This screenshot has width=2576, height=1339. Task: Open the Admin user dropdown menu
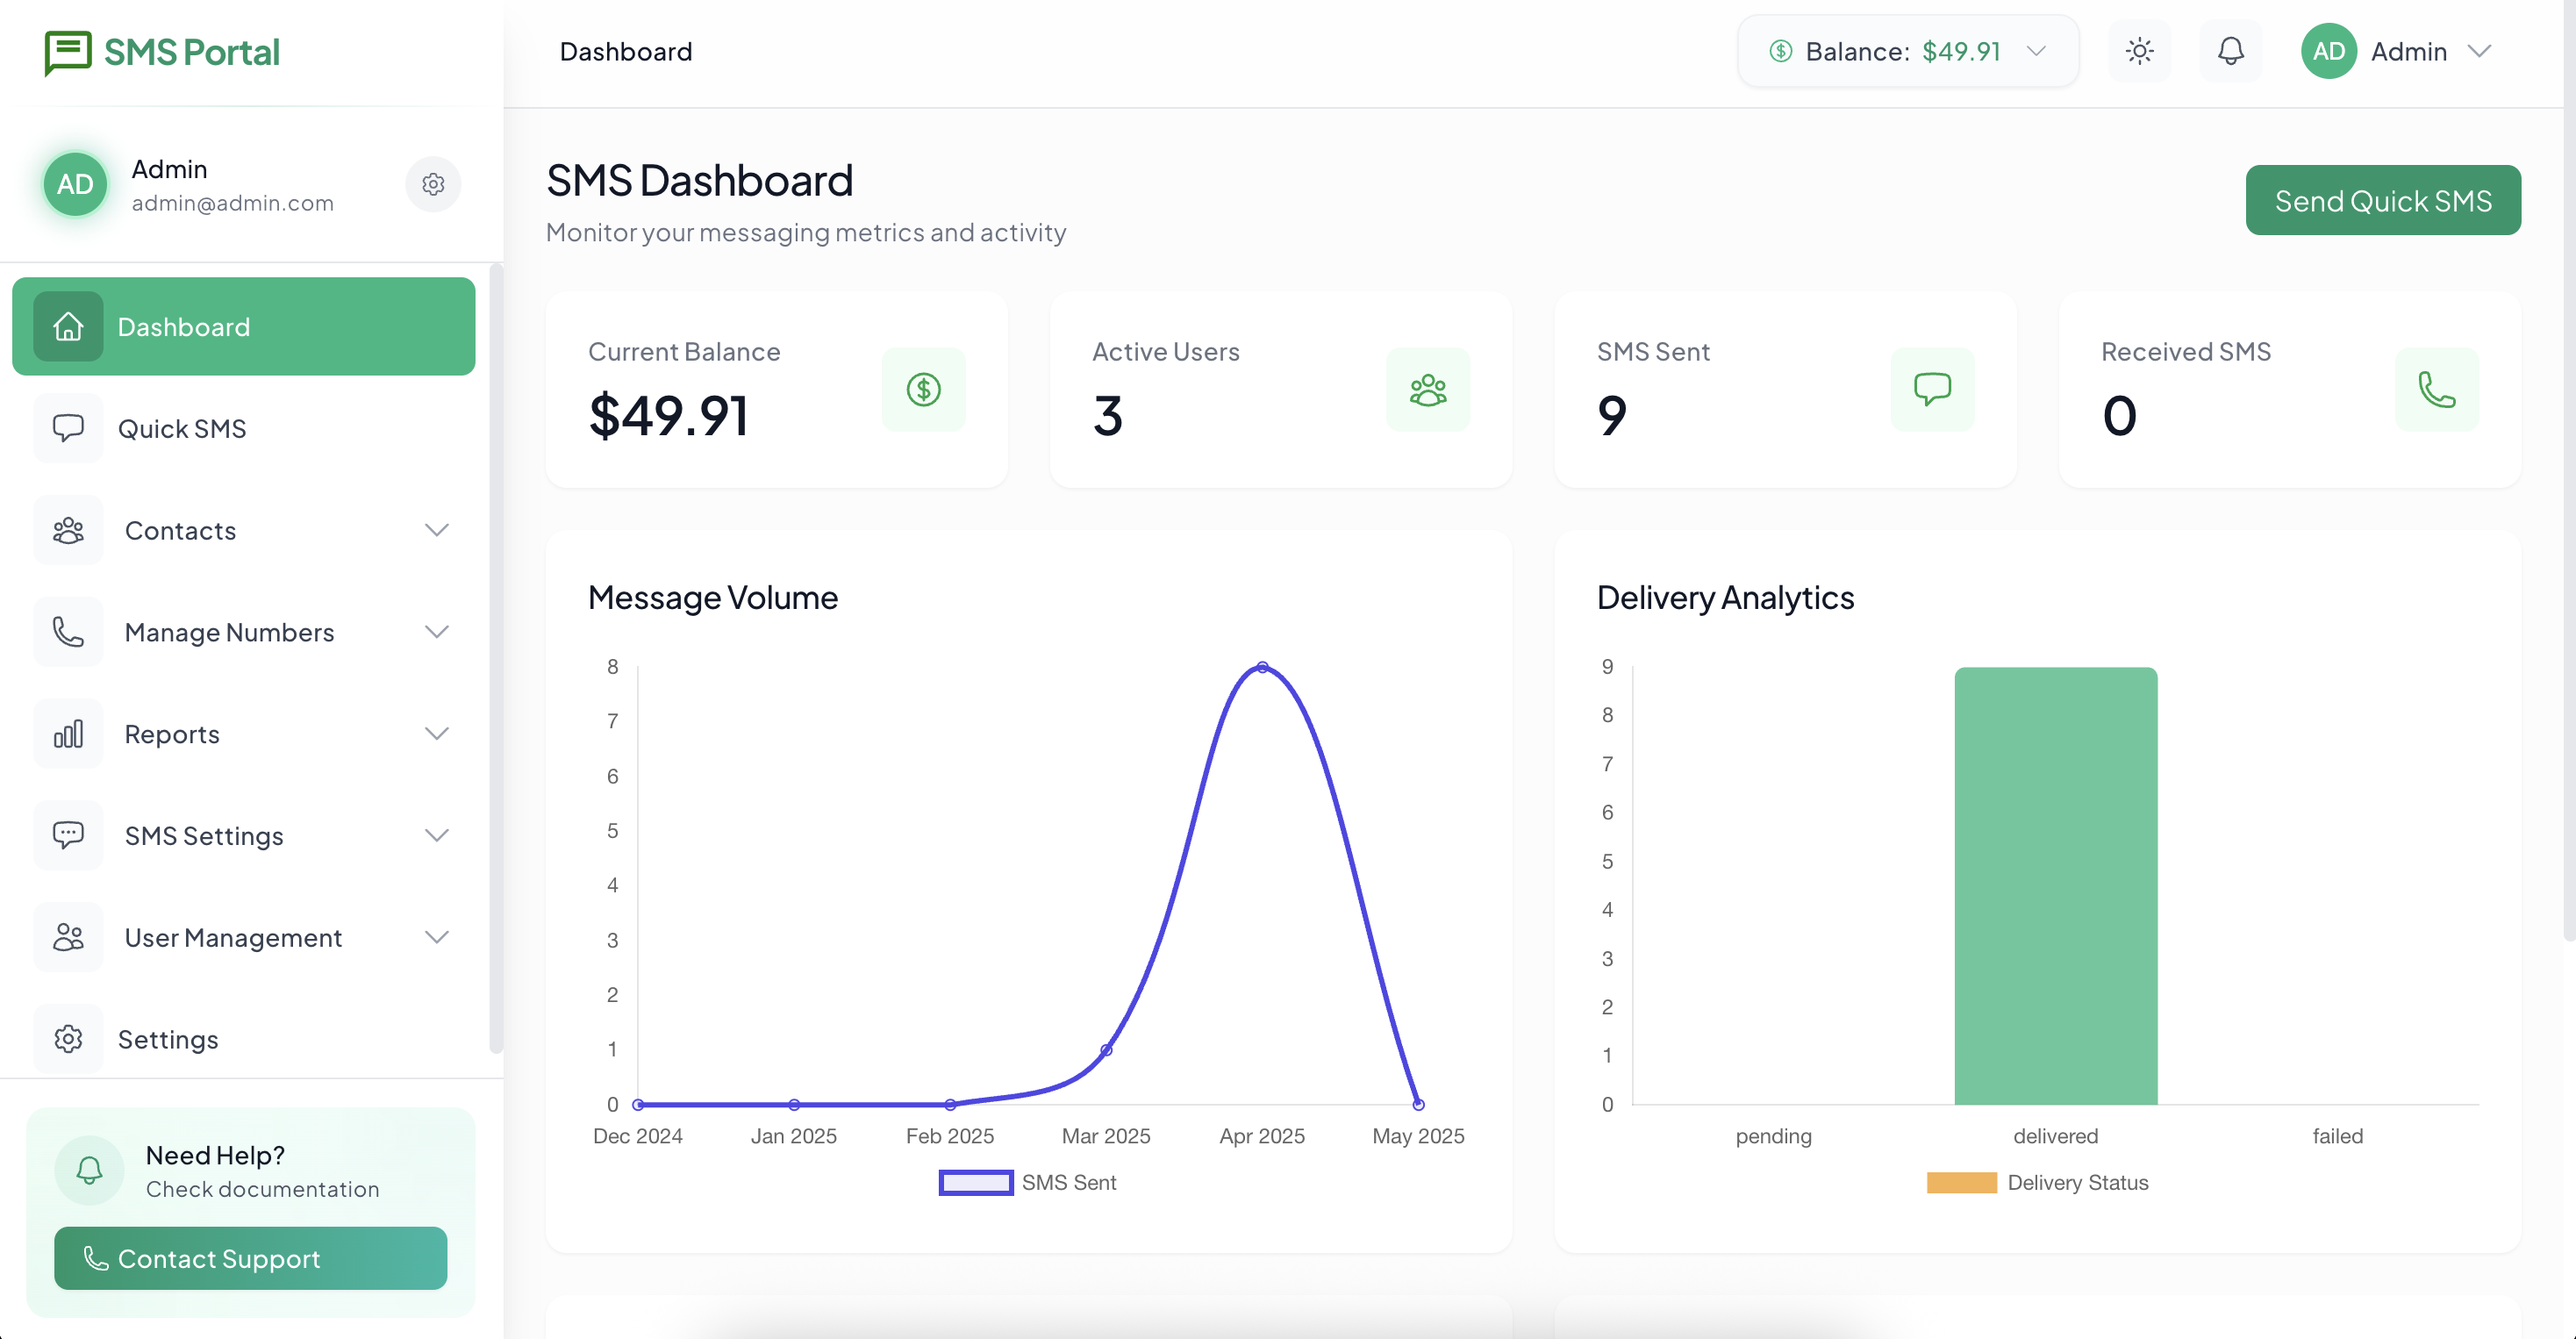coord(2478,51)
